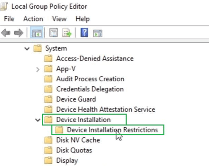Select Credentials Delegation in the tree
The height and width of the screenshot is (166, 209).
point(90,89)
